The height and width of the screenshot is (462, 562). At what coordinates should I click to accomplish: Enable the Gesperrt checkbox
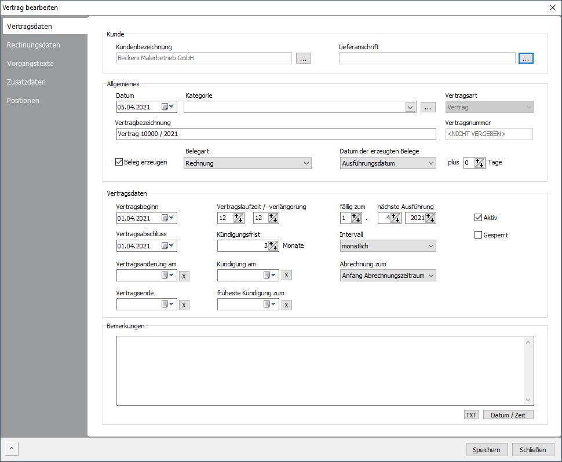478,235
